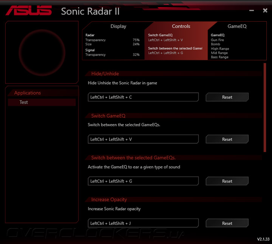Reset the Increase Opacity hotkey
272x244 pixels.
(x=227, y=223)
